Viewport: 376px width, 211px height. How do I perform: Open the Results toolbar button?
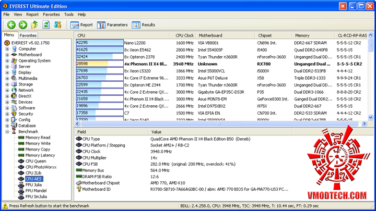[144, 25]
